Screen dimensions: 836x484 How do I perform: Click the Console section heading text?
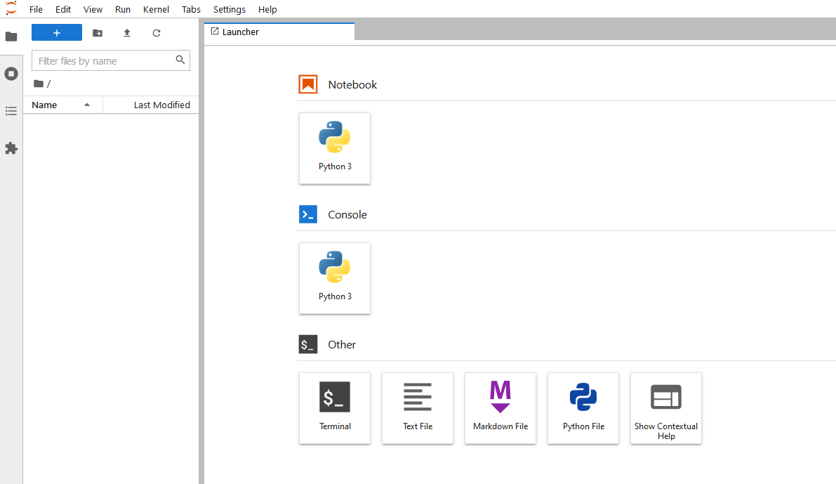coord(347,215)
